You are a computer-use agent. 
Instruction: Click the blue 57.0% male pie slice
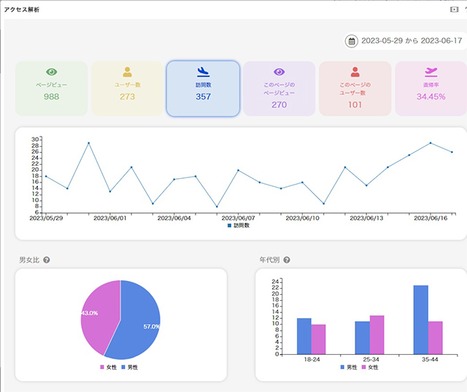[139, 321]
